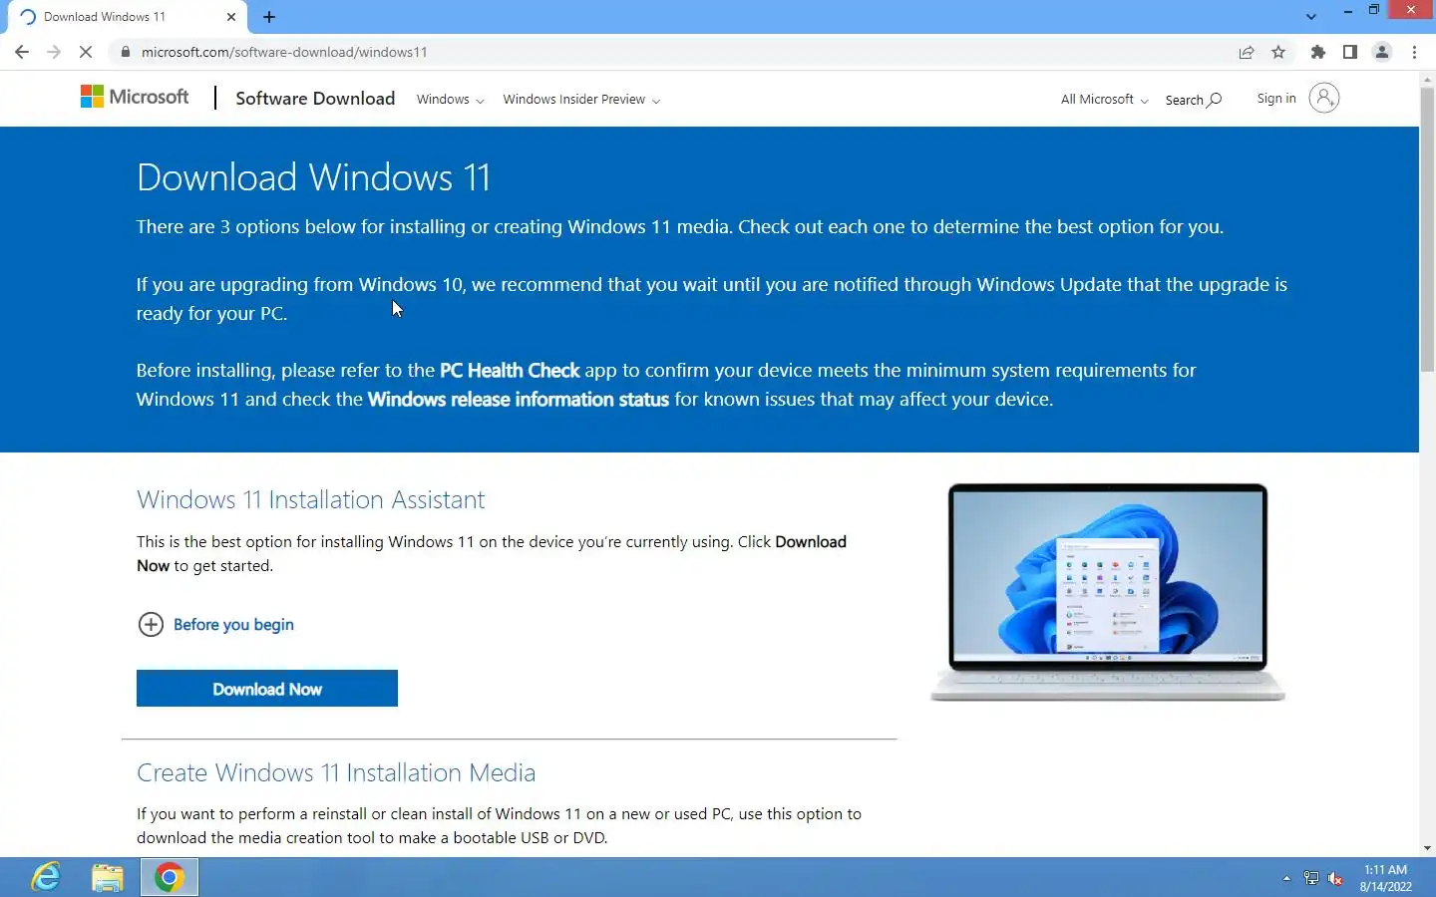Expand the All Microsoft menu

[x=1104, y=100]
